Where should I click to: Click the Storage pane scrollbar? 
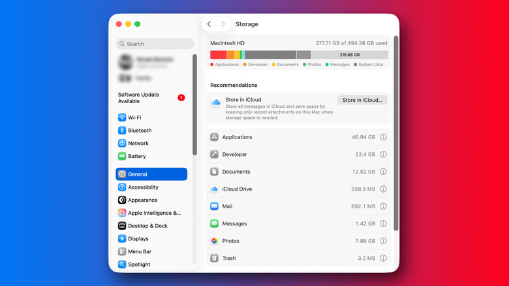coord(396,133)
